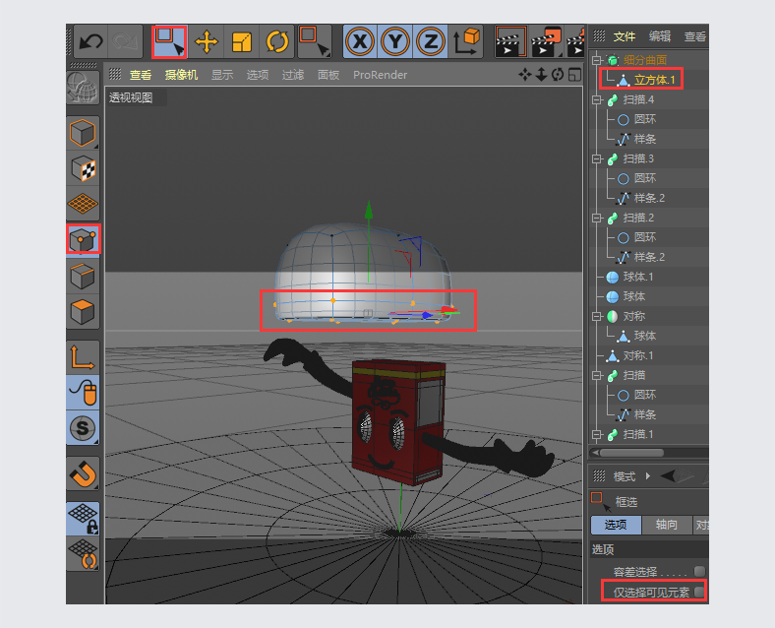Viewport: 775px width, 628px height.
Task: Toggle 仅选择可见元素 checkbox
Action: tap(699, 592)
